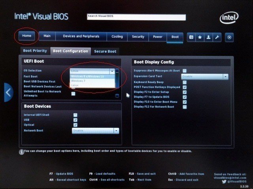Switch to the Cooling tab
The width and height of the screenshot is (253, 189).
pyautogui.click(x=117, y=37)
